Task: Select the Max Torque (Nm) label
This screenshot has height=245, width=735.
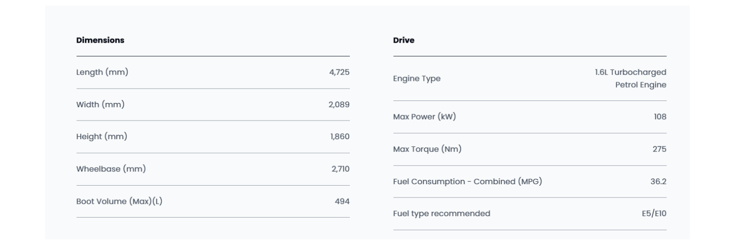Action: [427, 149]
